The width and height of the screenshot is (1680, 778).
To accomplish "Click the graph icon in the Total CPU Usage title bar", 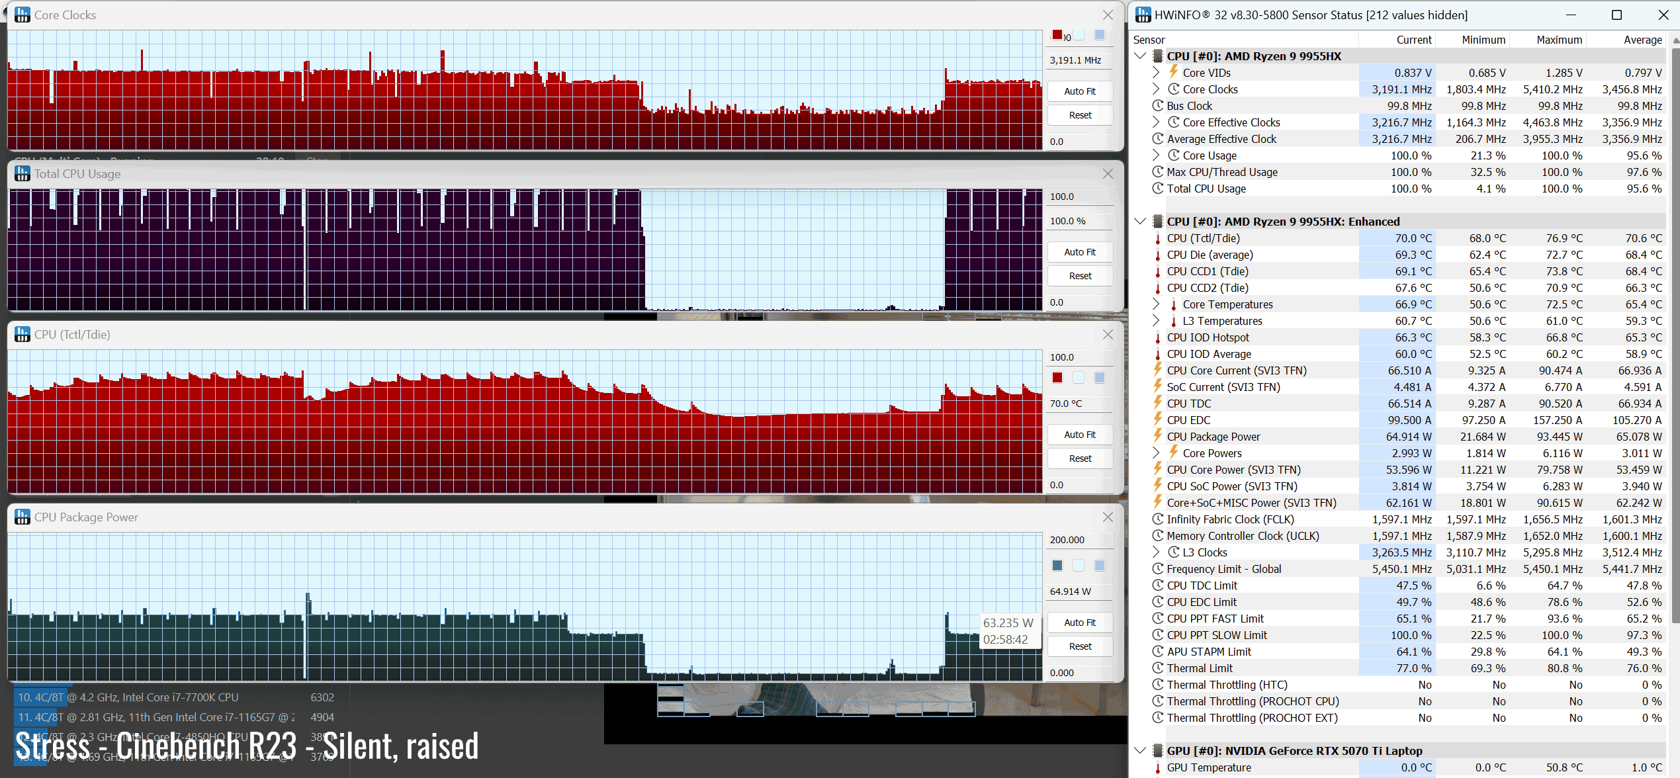I will coord(22,173).
